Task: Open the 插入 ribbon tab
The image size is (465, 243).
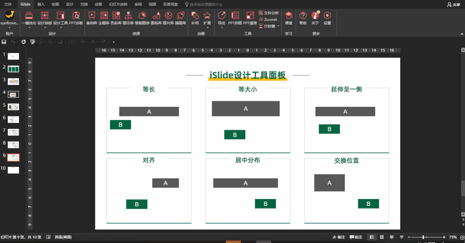Action: click(x=41, y=4)
